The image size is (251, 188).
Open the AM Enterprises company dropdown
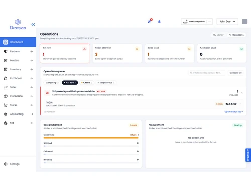pyautogui.click(x=197, y=22)
